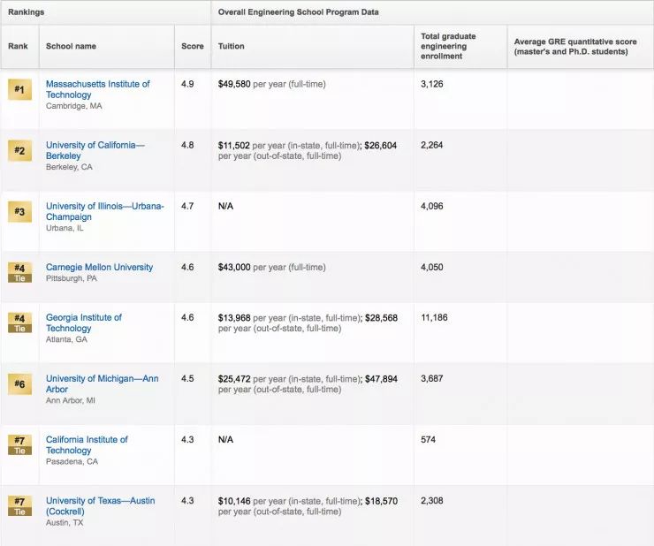This screenshot has width=654, height=546.
Task: Open the Carnegie Mellon University link
Action: click(x=99, y=267)
